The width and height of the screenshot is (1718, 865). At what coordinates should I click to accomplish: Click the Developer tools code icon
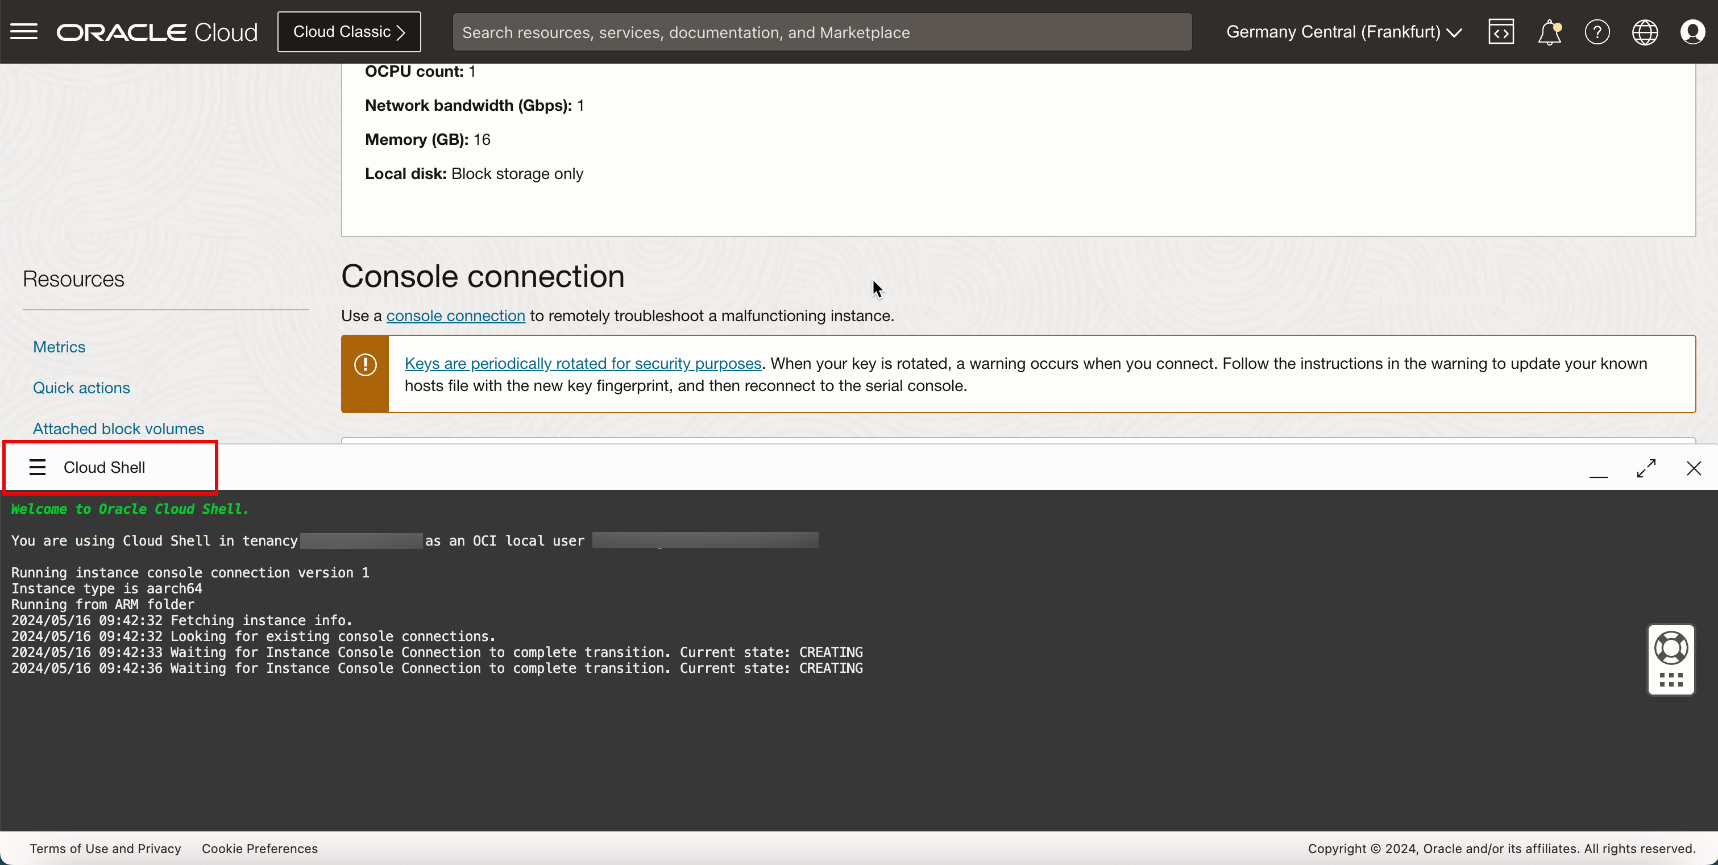coord(1501,31)
